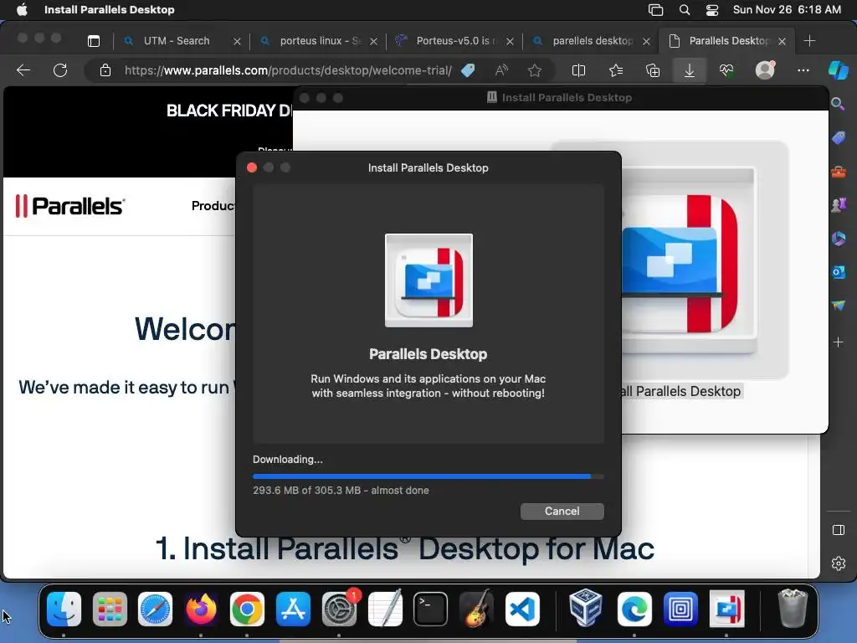Add a site with sidebar plus button
This screenshot has width=857, height=643.
coord(839,342)
